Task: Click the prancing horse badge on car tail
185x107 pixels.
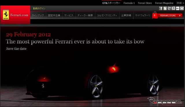Action: (43, 86)
